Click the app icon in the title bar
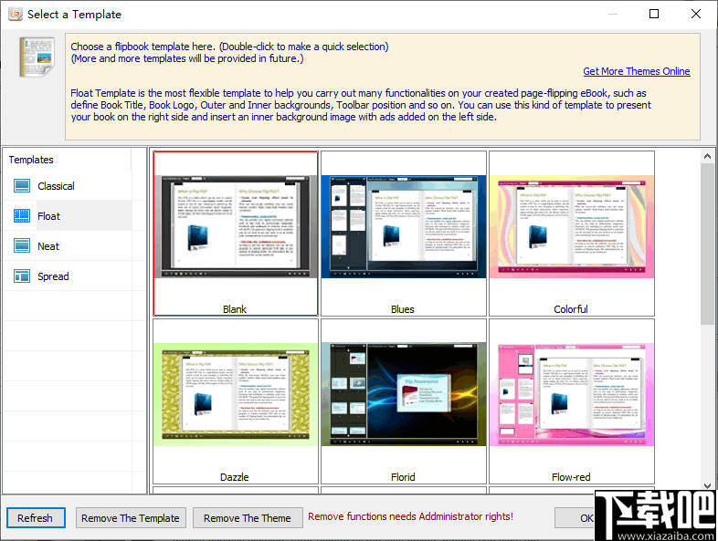The image size is (718, 541). (x=16, y=15)
